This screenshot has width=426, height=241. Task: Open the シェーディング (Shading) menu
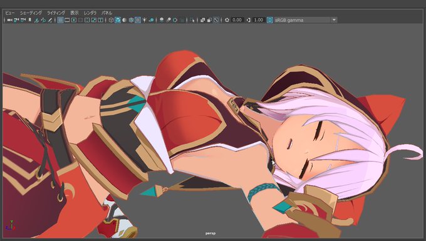tap(31, 13)
